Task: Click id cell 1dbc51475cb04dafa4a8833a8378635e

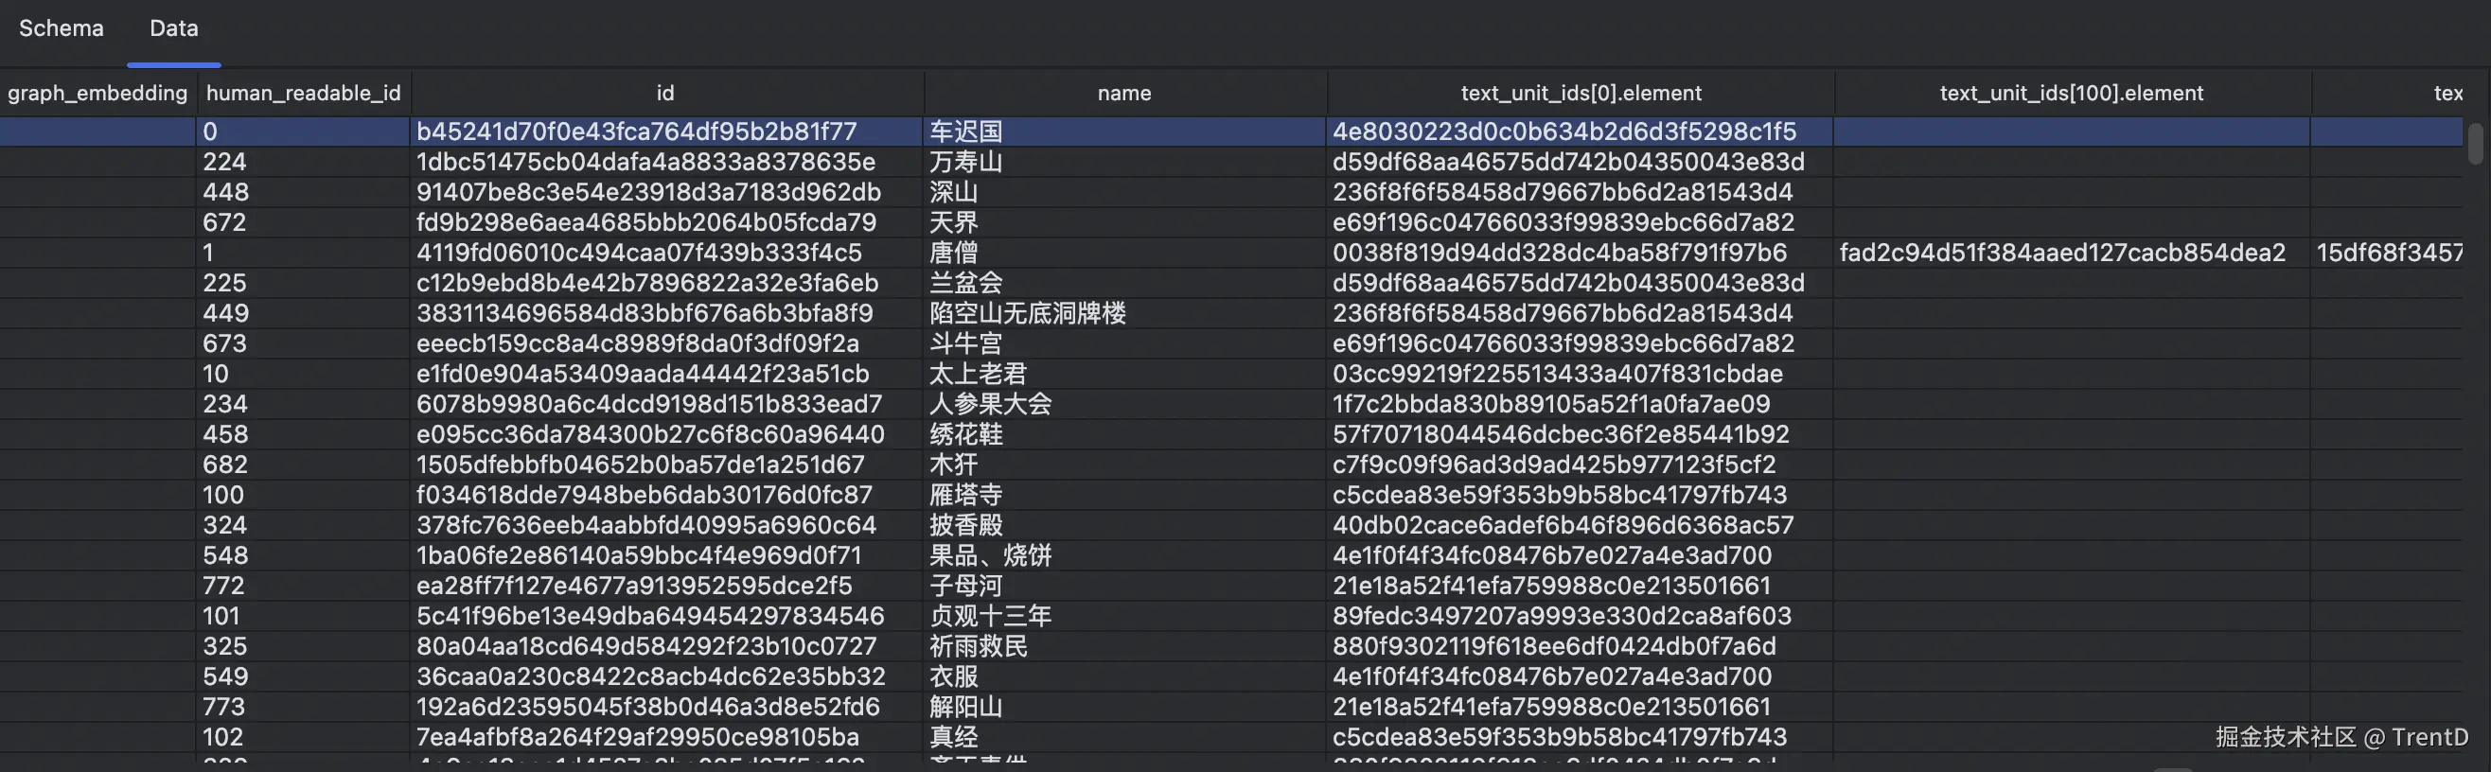Action: [666, 162]
